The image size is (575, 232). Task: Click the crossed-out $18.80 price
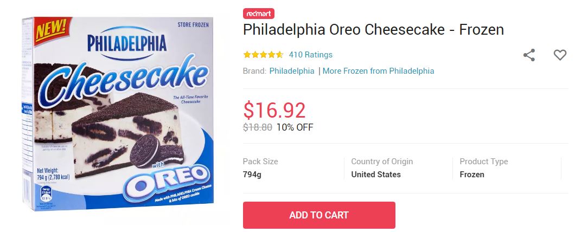click(257, 128)
